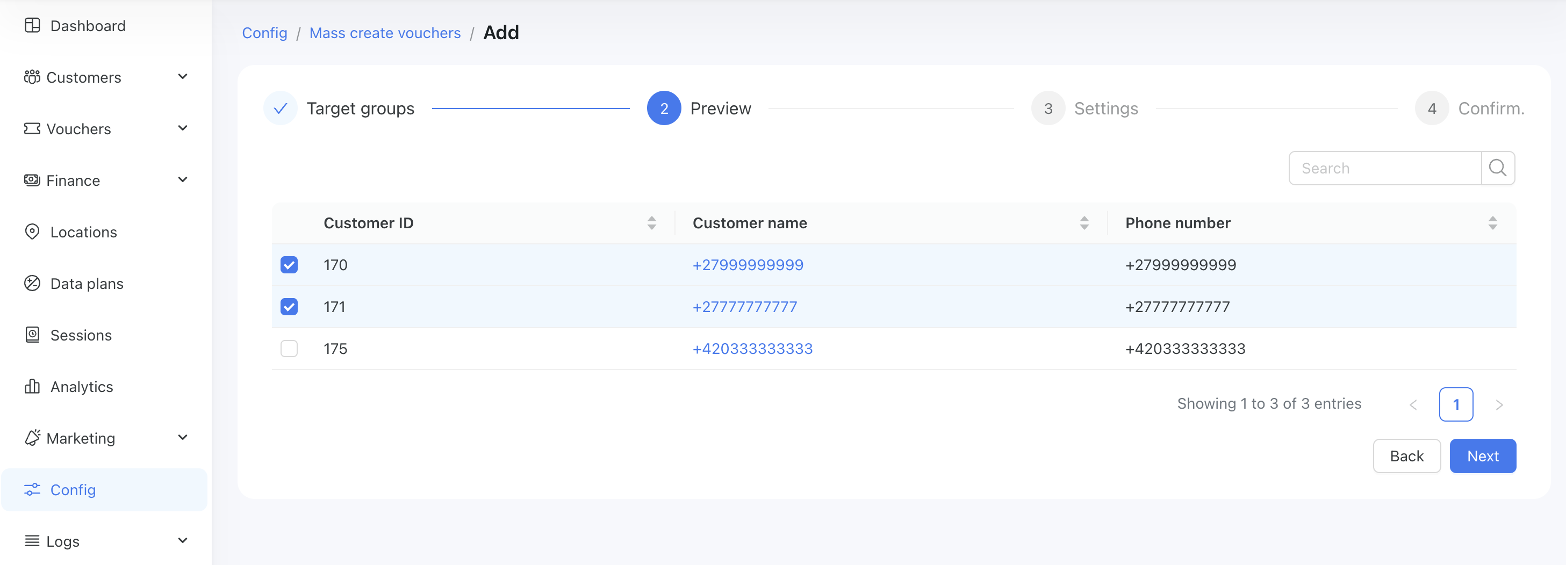Viewport: 1566px width, 565px height.
Task: Click the step 2 Preview circle
Action: point(664,108)
